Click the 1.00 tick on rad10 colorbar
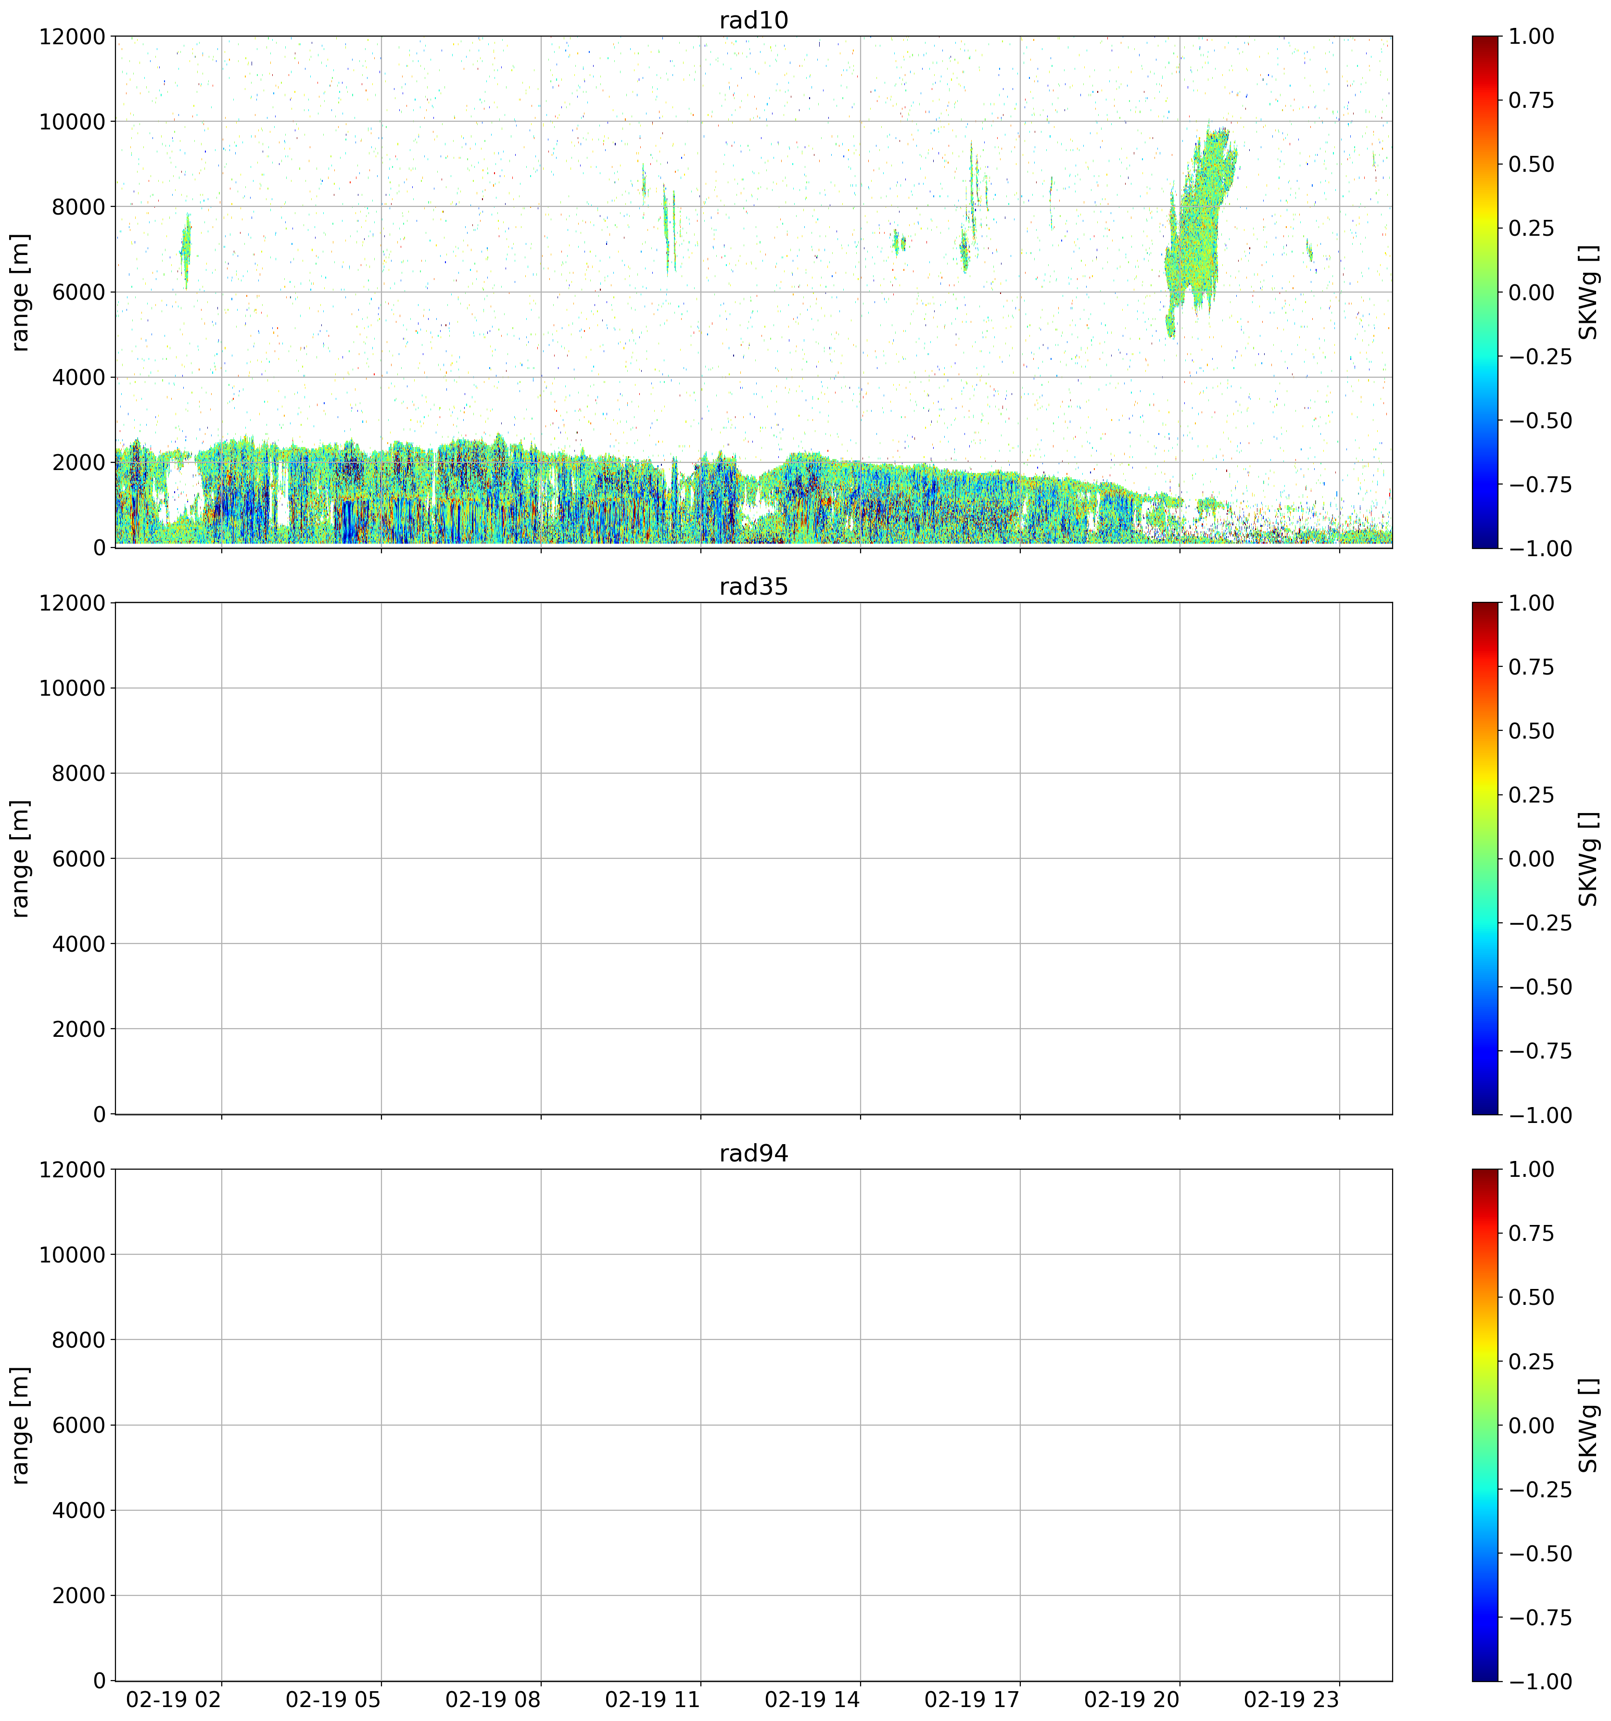Screen dimensions: 1611x1721 [1531, 37]
